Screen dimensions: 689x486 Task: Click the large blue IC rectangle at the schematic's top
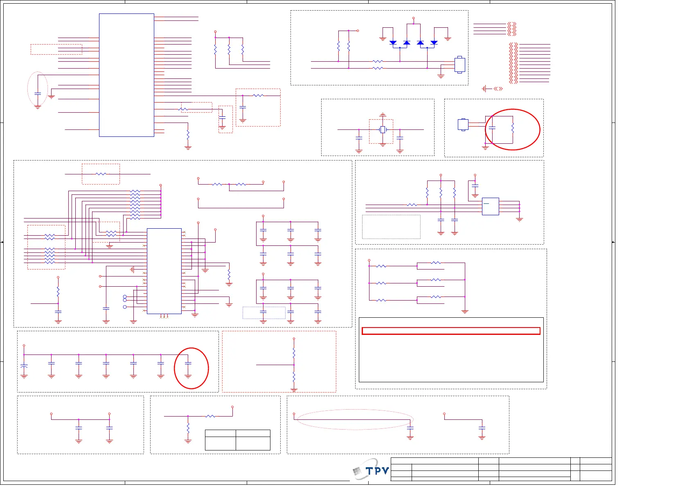[126, 75]
